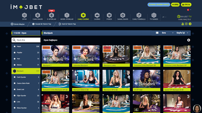The image size is (202, 113).
Task: Open the Telegram social icon
Action: click(190, 24)
